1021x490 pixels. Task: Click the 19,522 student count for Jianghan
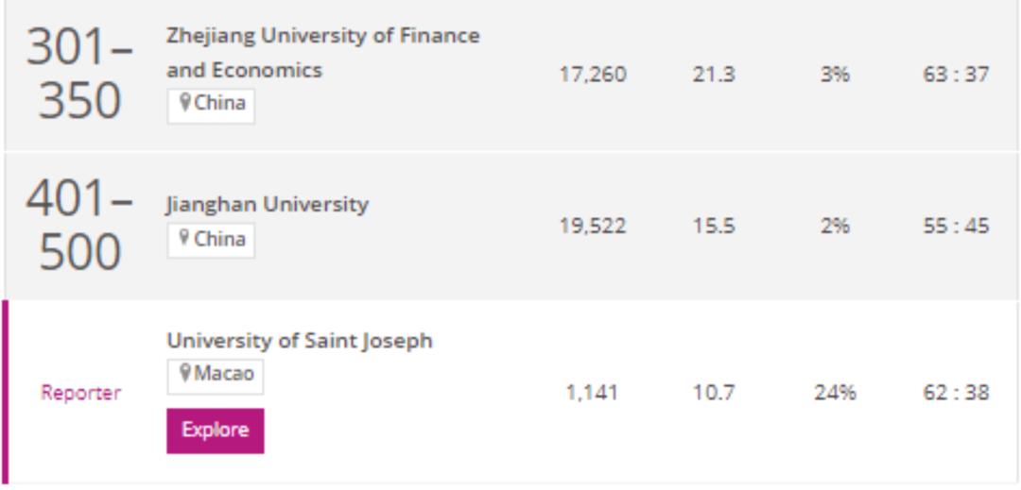(x=592, y=227)
